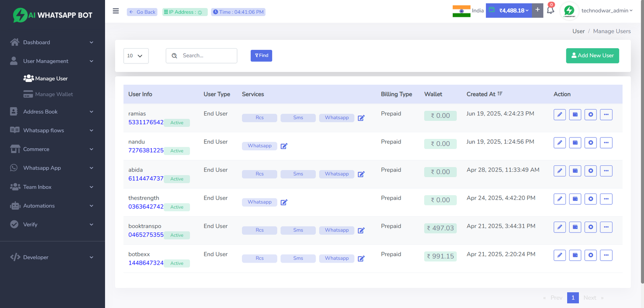The image size is (644, 308).
Task: Click circle action icon for ramias
Action: (x=590, y=114)
